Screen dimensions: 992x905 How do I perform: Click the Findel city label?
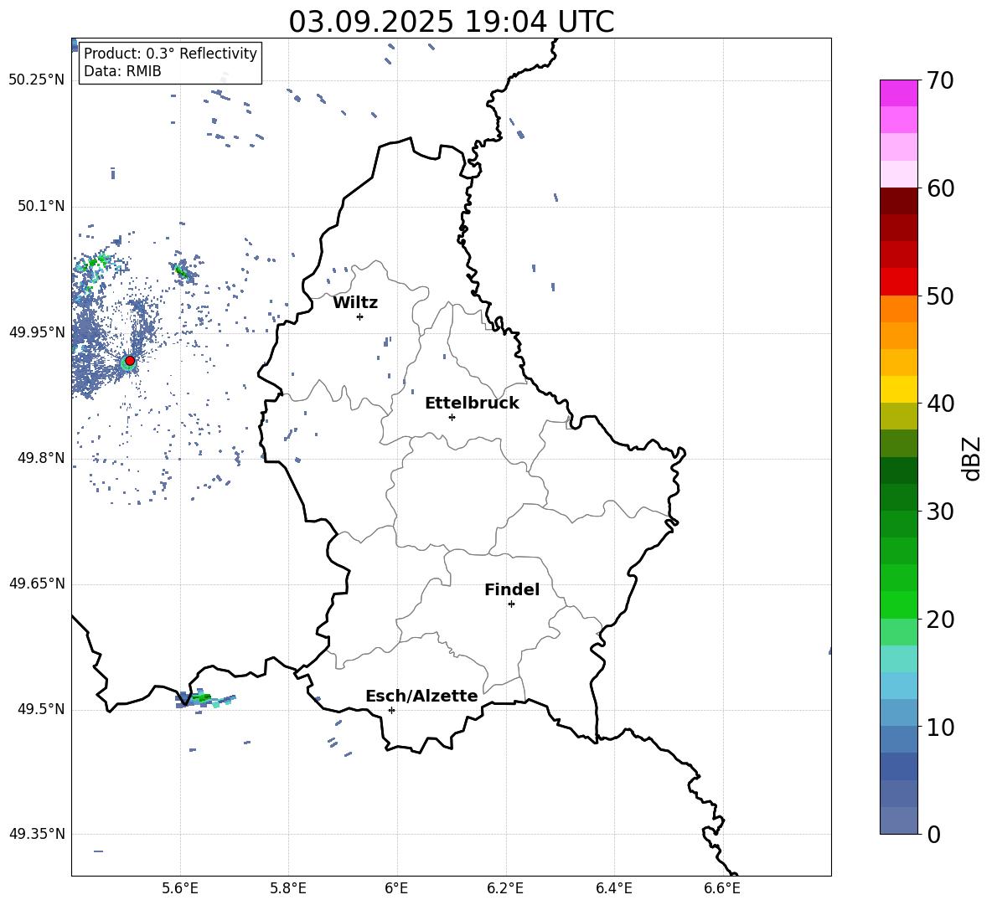[x=512, y=589]
